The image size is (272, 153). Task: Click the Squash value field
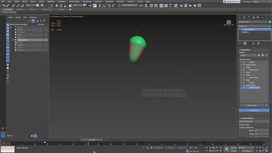coord(261,130)
